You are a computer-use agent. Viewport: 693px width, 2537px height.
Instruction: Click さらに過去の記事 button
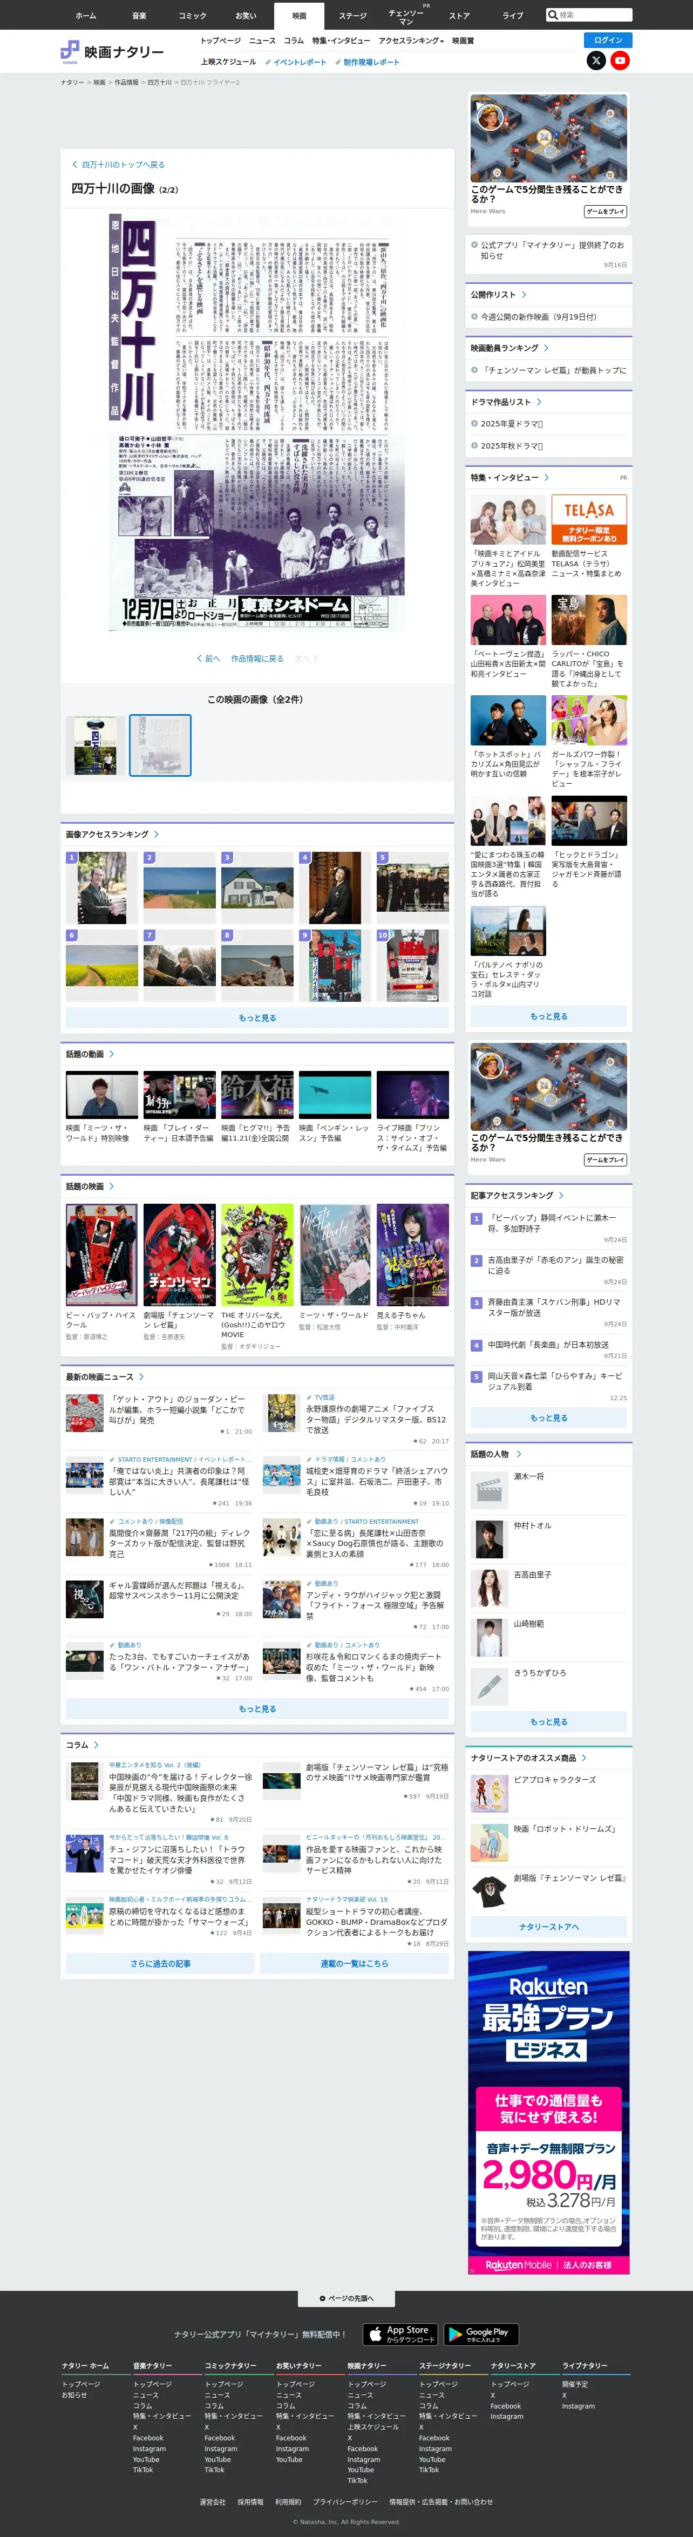click(160, 1963)
